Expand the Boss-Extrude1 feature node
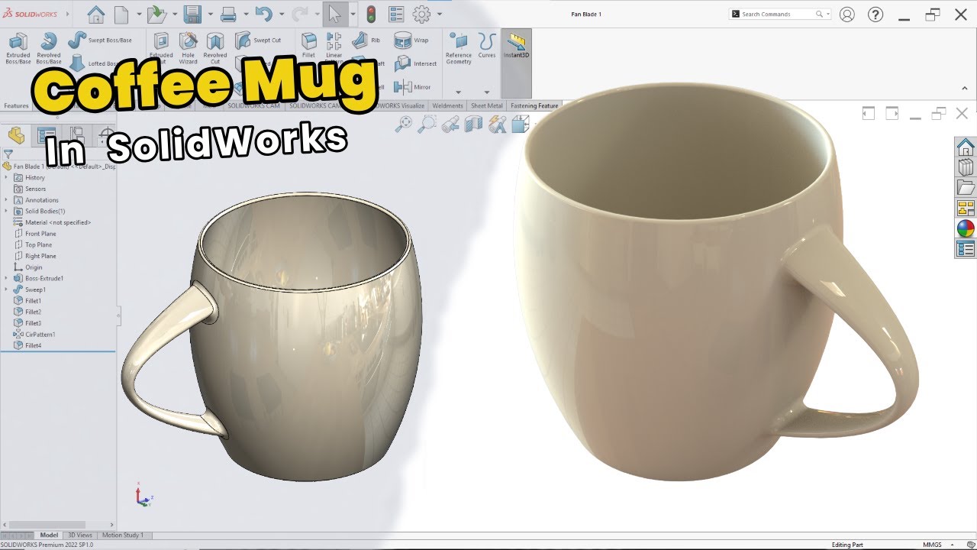 6,278
